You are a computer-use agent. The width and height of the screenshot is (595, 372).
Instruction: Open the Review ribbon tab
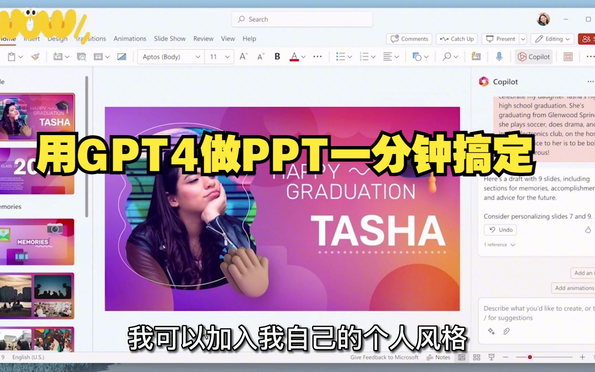coord(203,39)
